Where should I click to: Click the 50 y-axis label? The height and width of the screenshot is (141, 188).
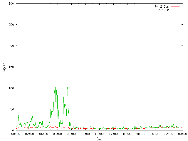click(12, 109)
